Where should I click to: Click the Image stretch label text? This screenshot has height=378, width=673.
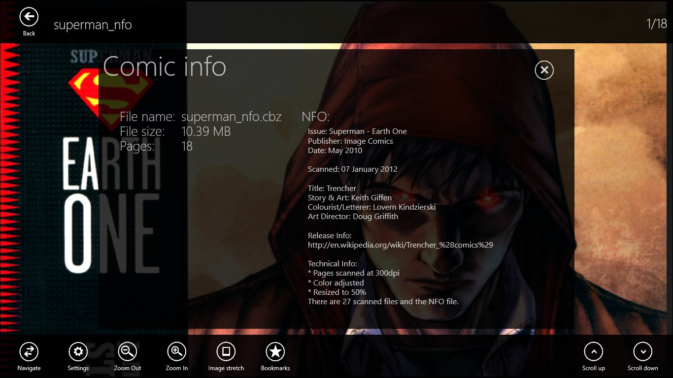click(226, 368)
